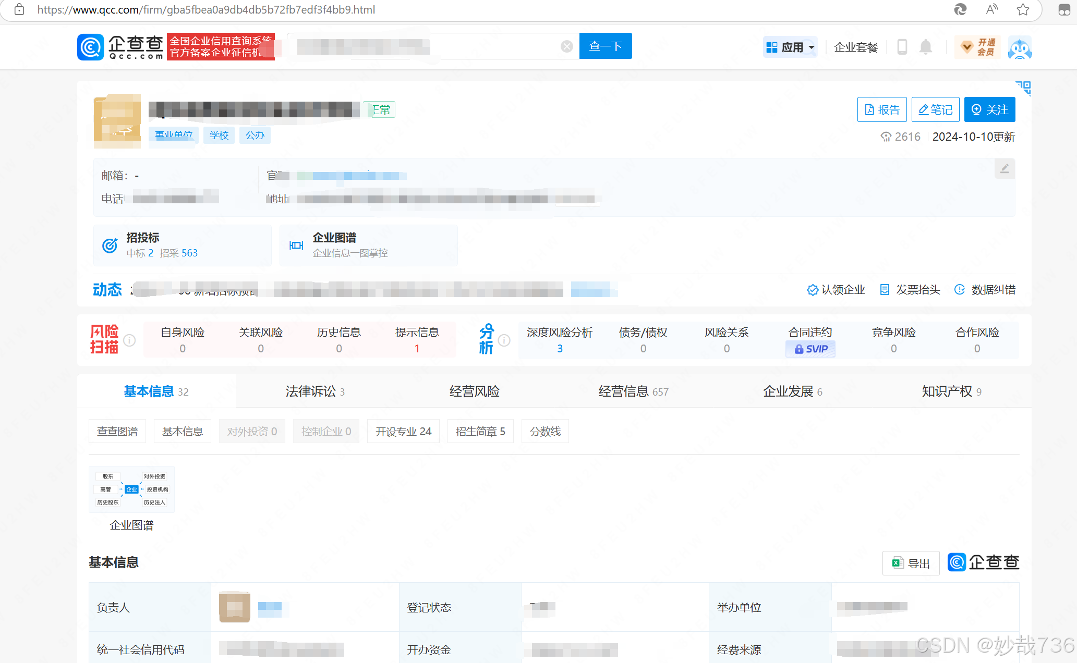Click the info icon beside 风险扫描
This screenshot has height=663, width=1077.
129,340
